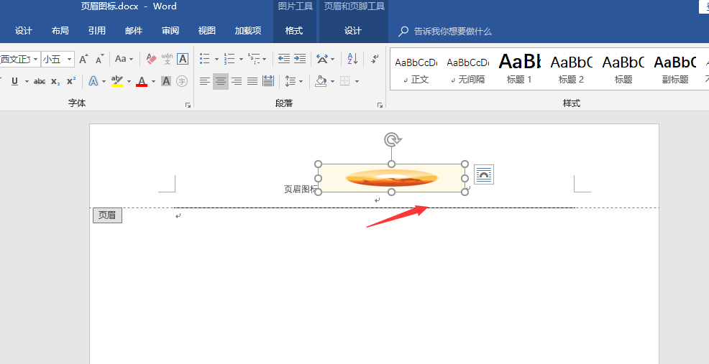Apply yellow text highlight color
Screen dimensions: 709x364
pyautogui.click(x=117, y=81)
